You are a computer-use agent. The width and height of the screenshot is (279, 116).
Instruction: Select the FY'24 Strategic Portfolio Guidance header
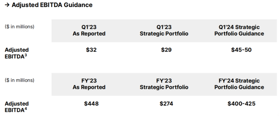tap(239, 84)
